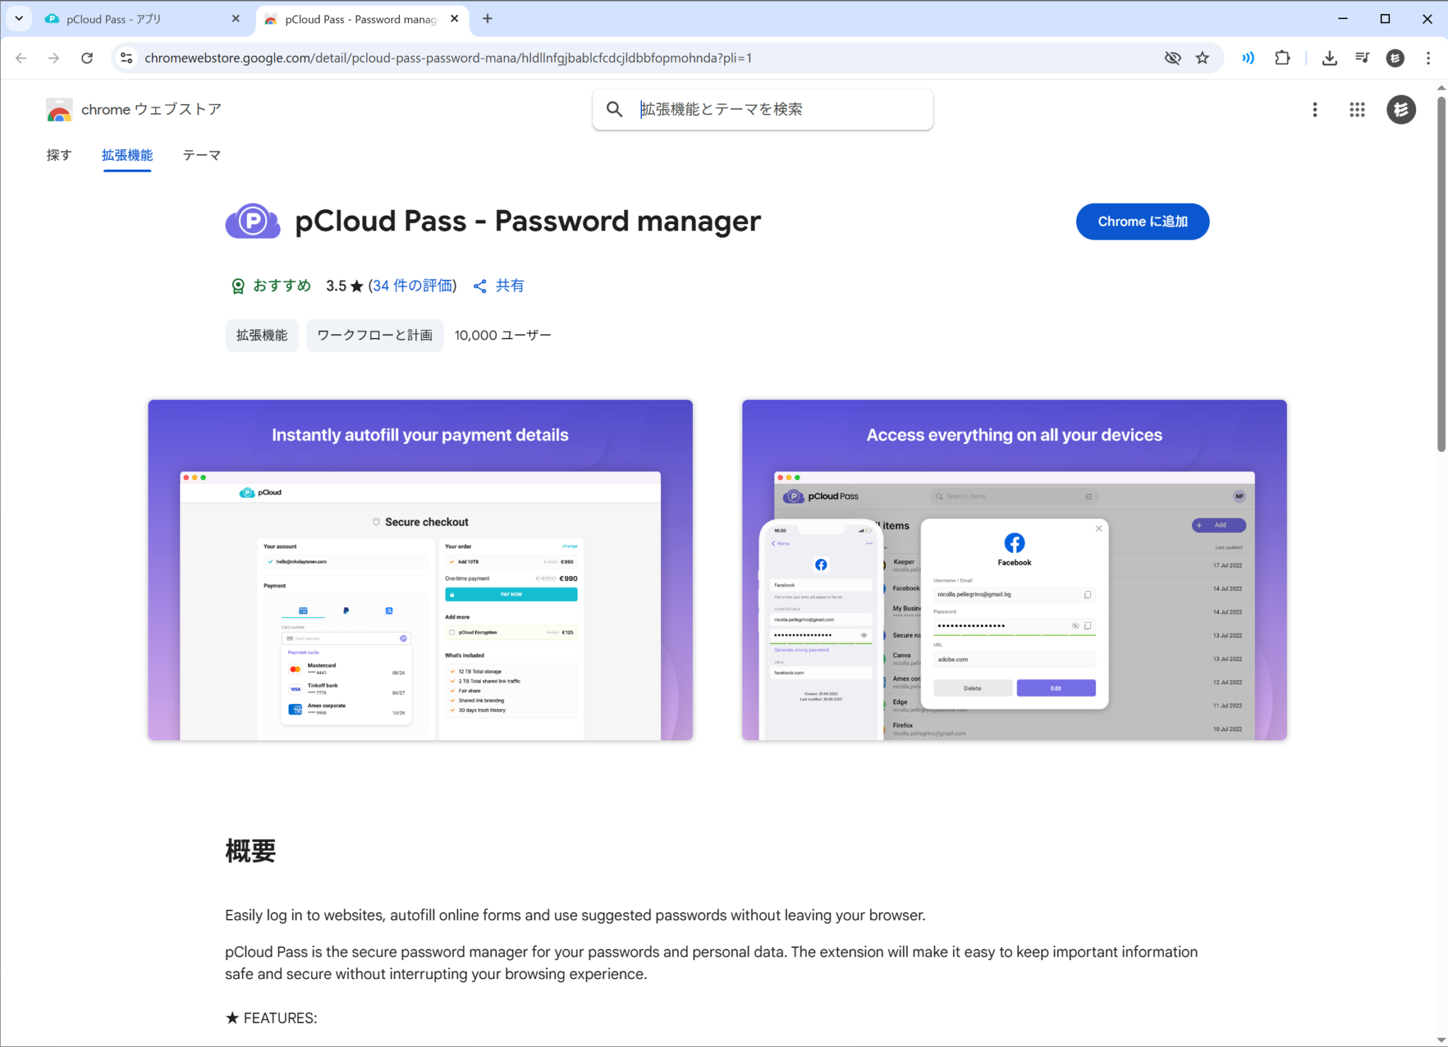Click the 'Secure checkout' screenshot image

pyautogui.click(x=420, y=569)
